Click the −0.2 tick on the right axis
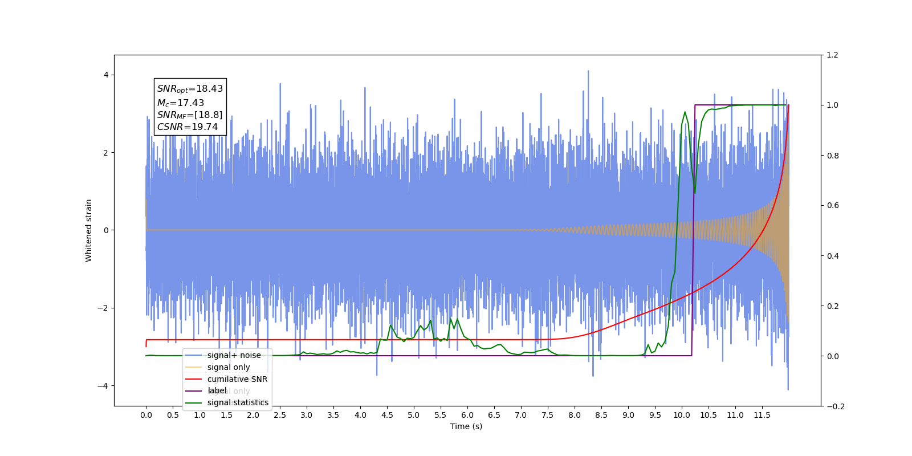Image resolution: width=912 pixels, height=456 pixels. pos(836,406)
